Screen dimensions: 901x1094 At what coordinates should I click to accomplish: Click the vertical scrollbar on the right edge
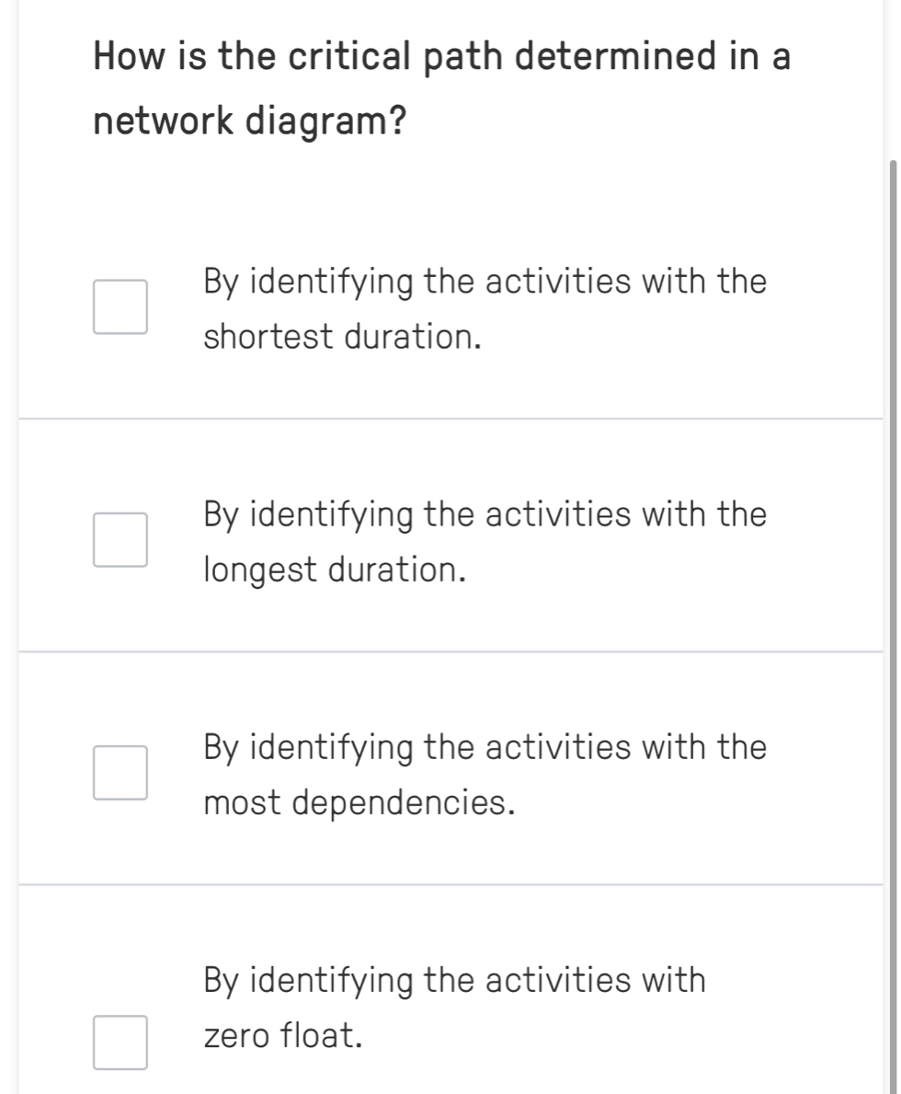[x=893, y=552]
